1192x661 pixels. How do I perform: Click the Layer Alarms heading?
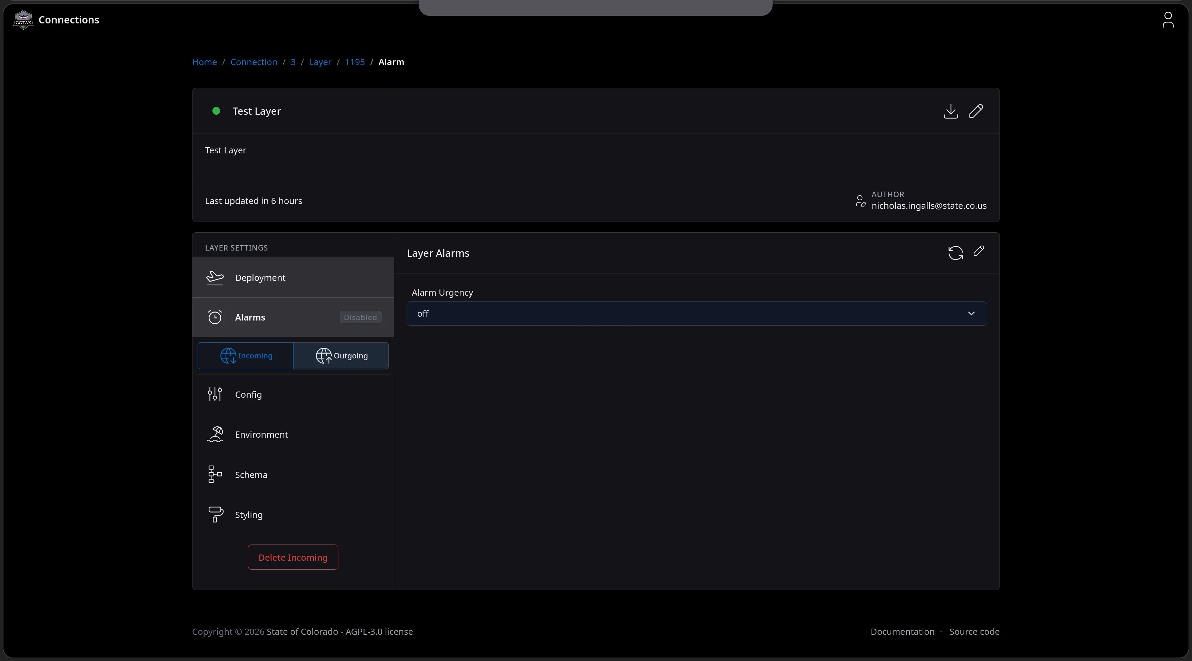(x=438, y=253)
